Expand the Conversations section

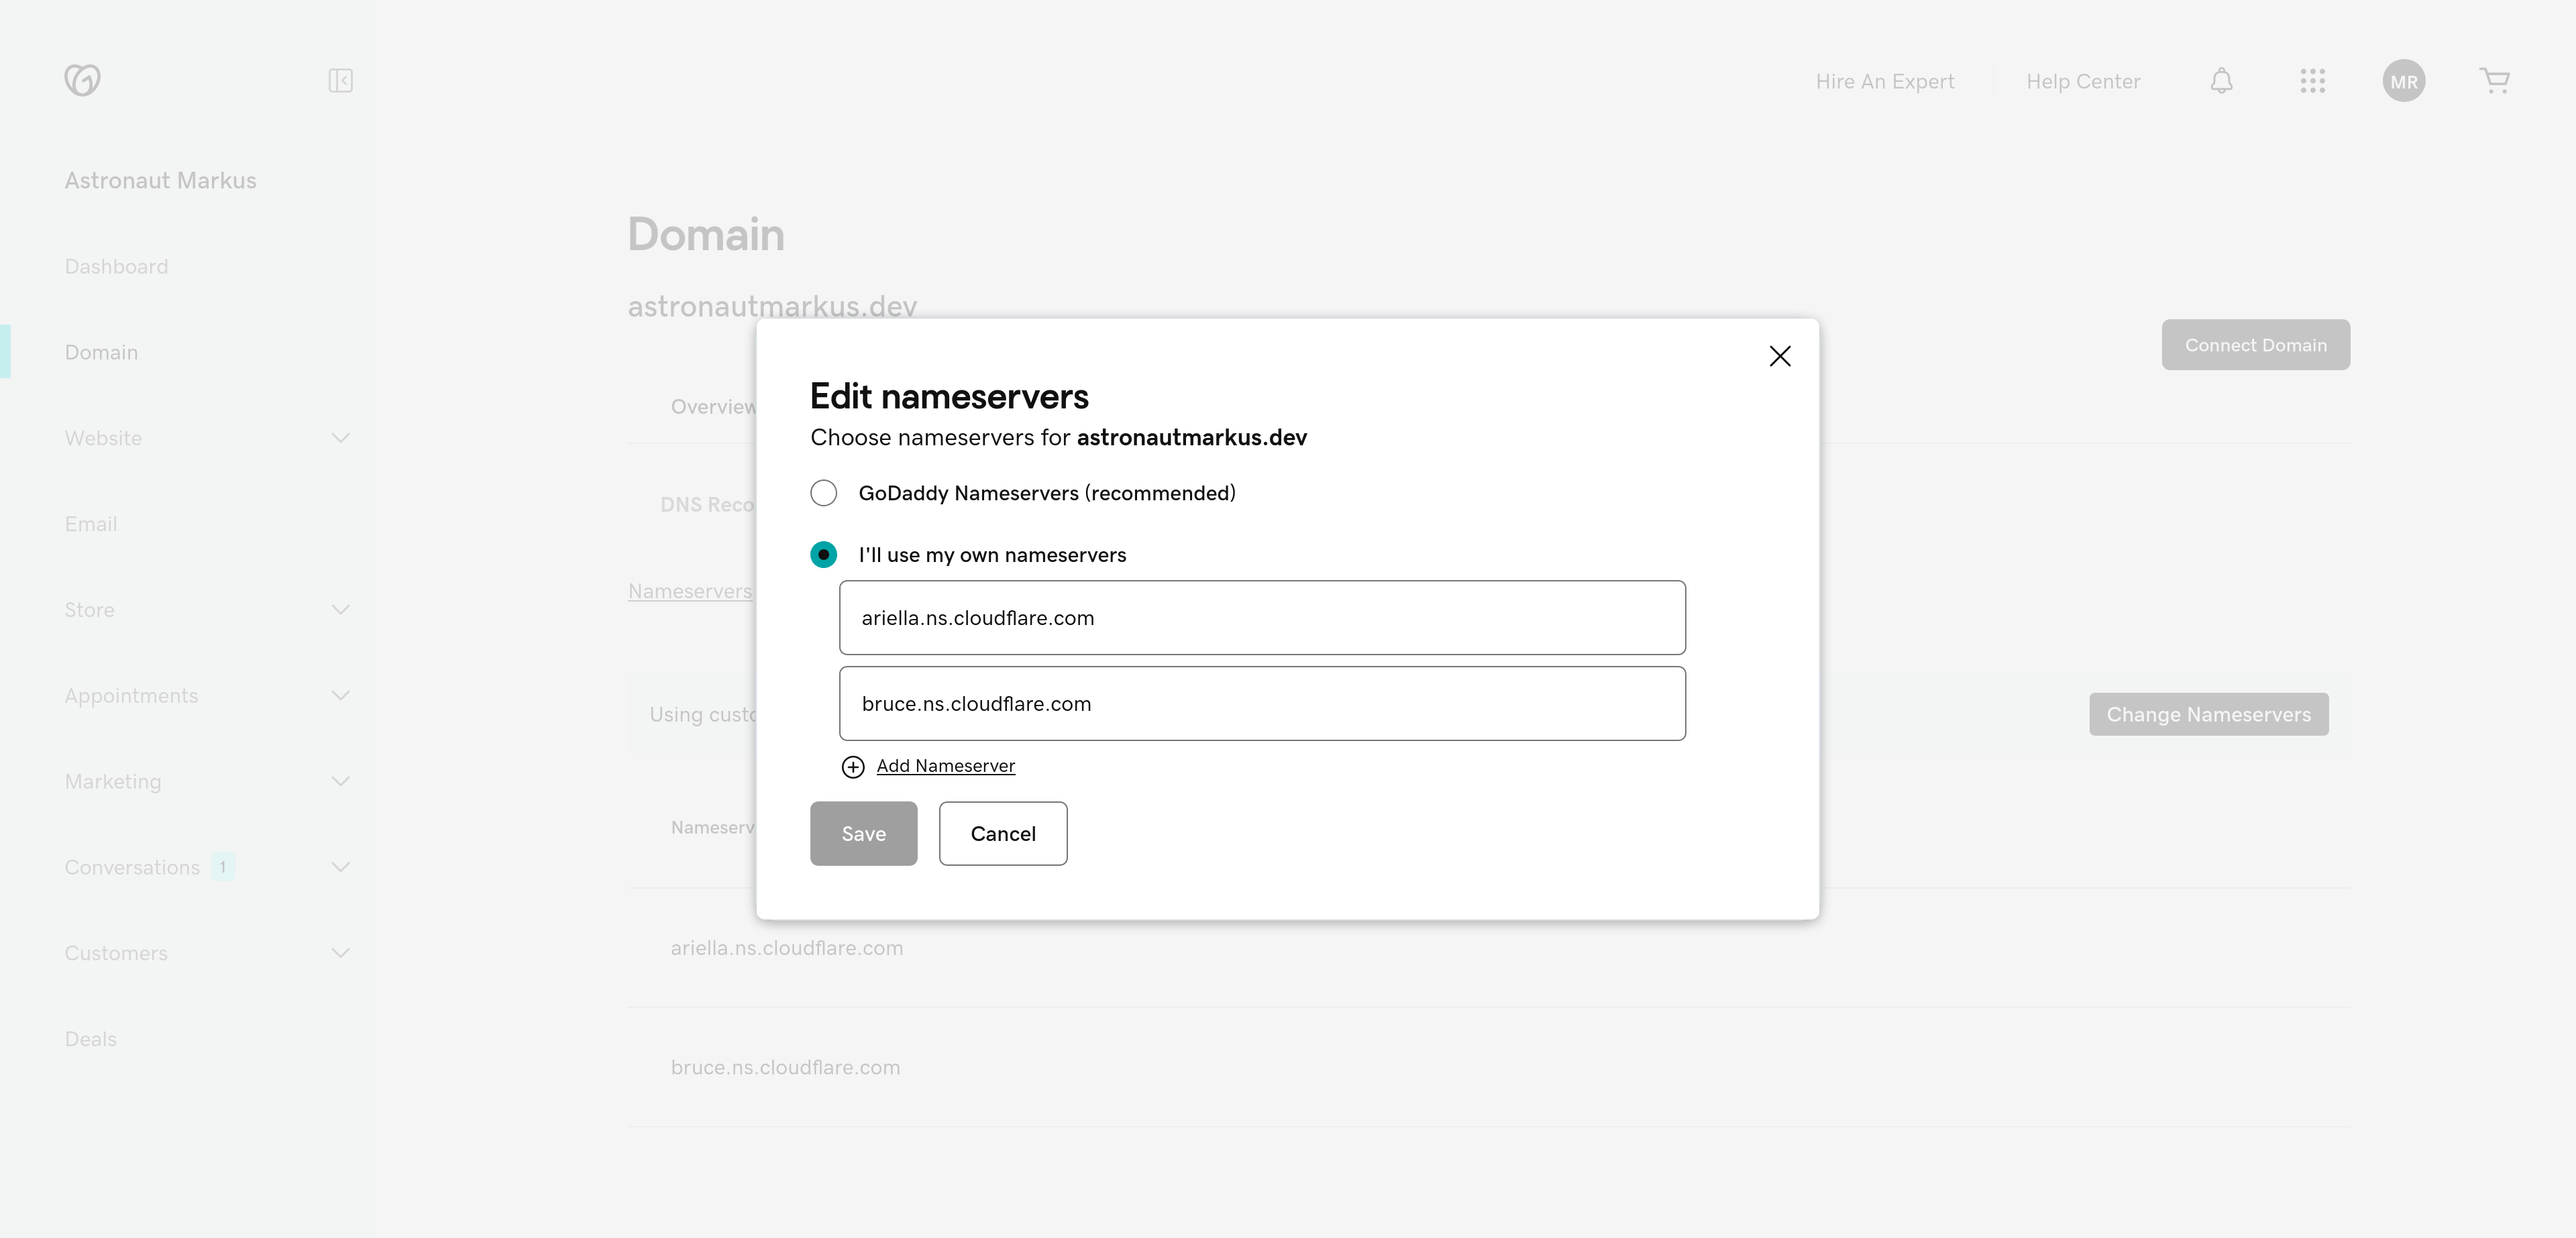pos(340,867)
